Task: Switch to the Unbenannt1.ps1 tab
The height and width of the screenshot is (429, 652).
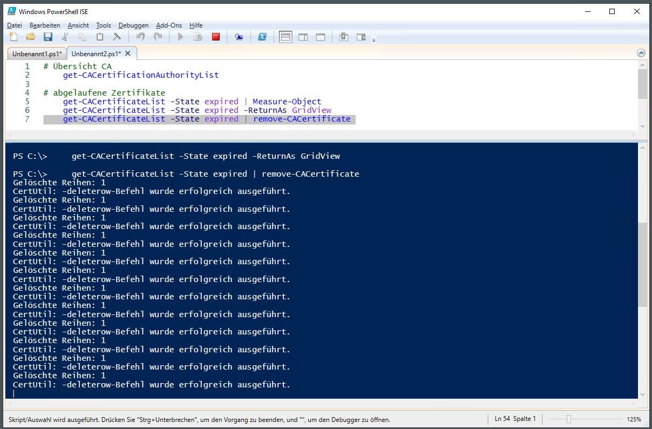Action: tap(37, 54)
